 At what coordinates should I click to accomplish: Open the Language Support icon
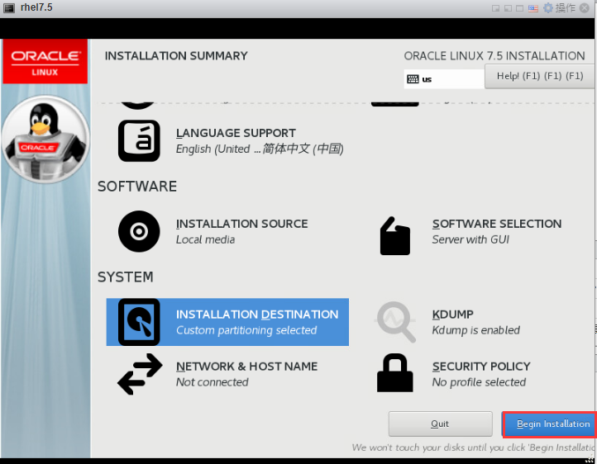coord(139,140)
